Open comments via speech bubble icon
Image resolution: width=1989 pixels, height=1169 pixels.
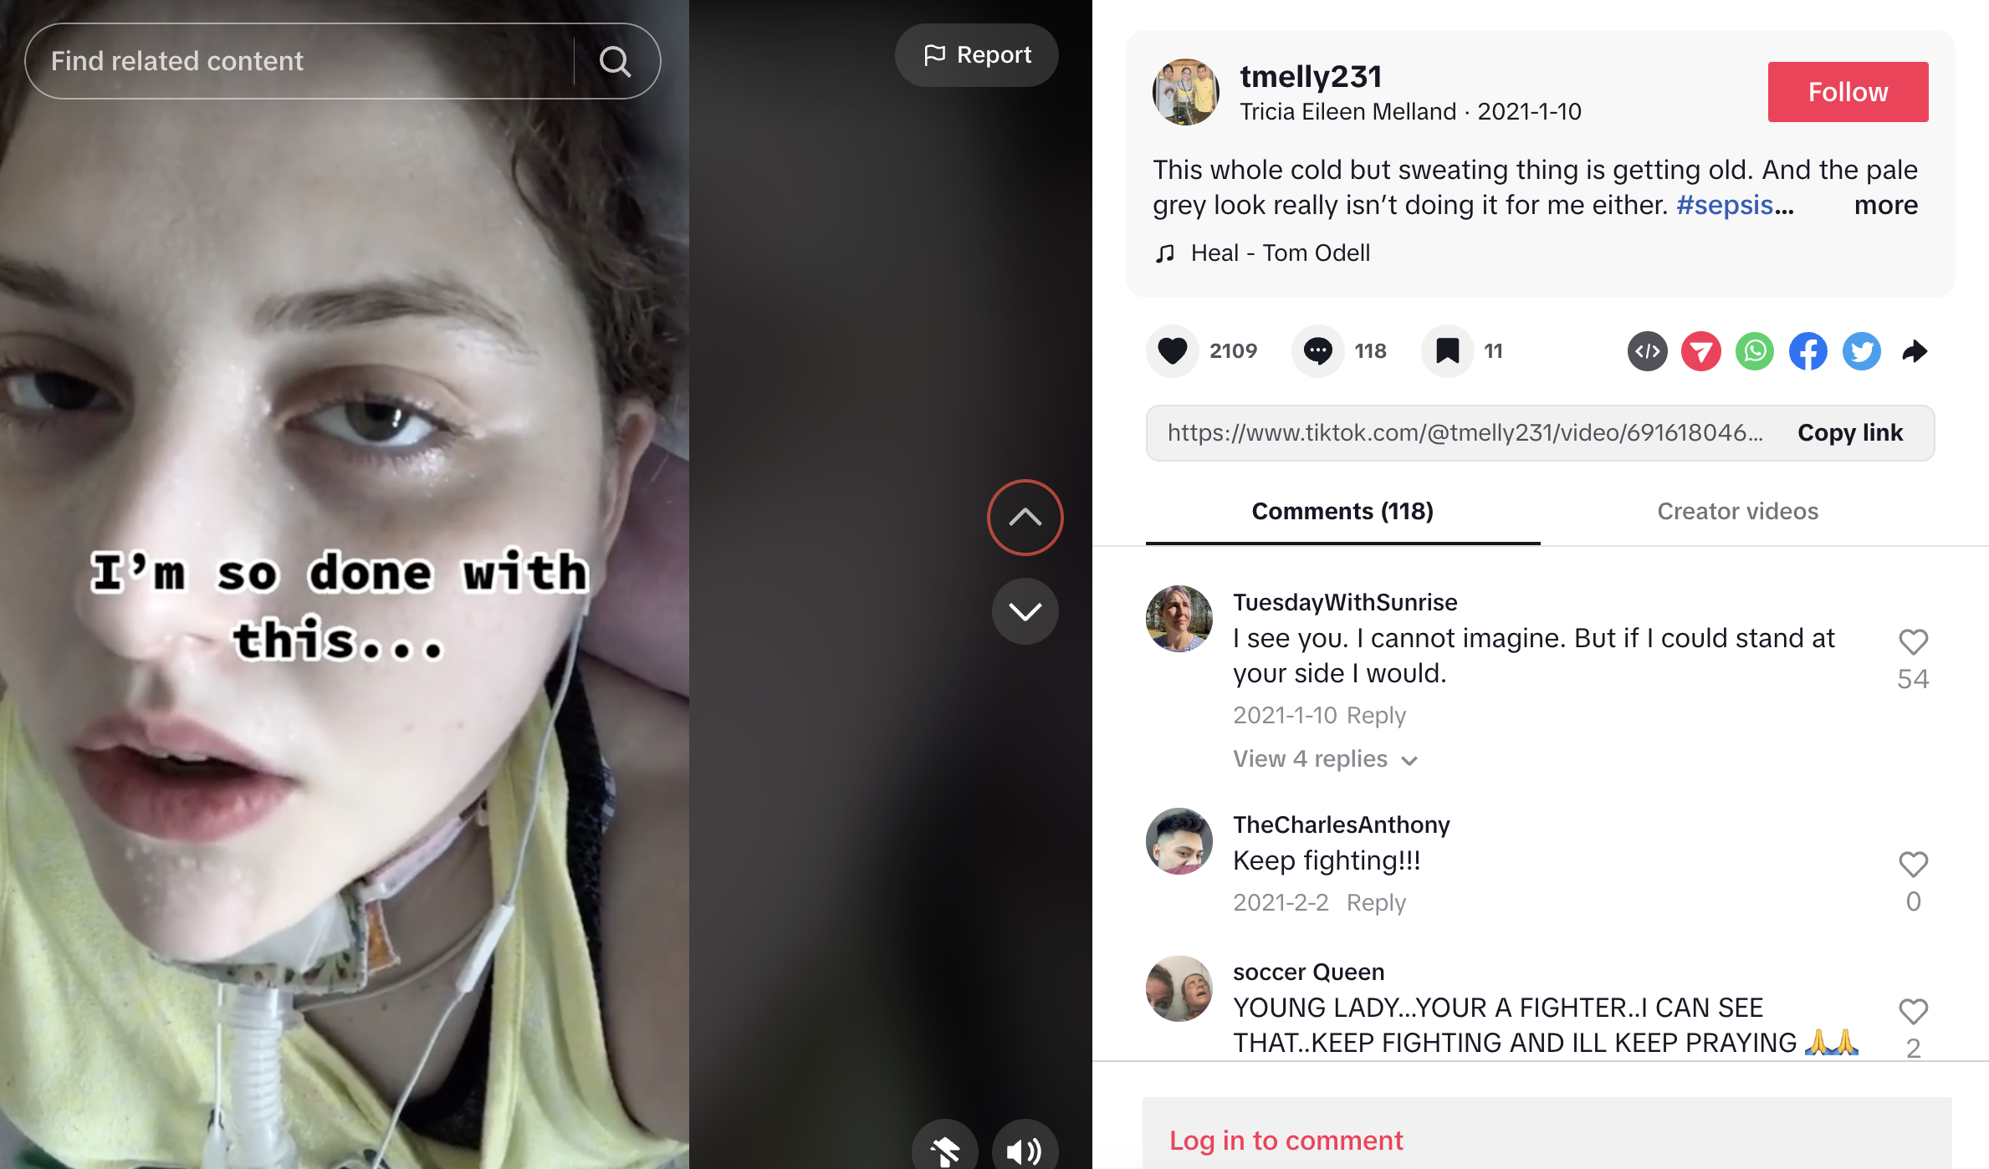tap(1317, 351)
